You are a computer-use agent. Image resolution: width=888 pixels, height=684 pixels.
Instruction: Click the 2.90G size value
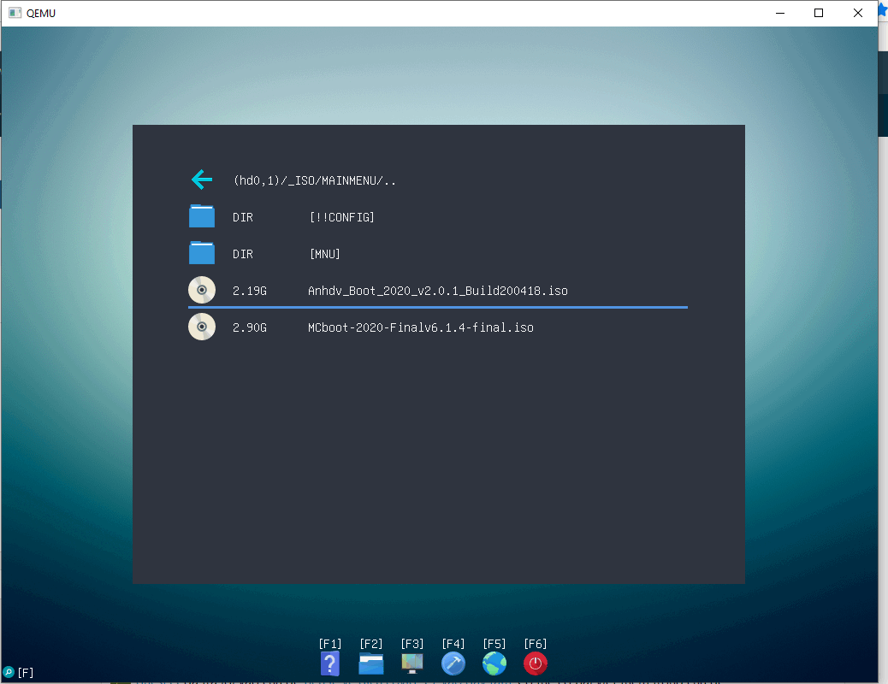tap(249, 327)
